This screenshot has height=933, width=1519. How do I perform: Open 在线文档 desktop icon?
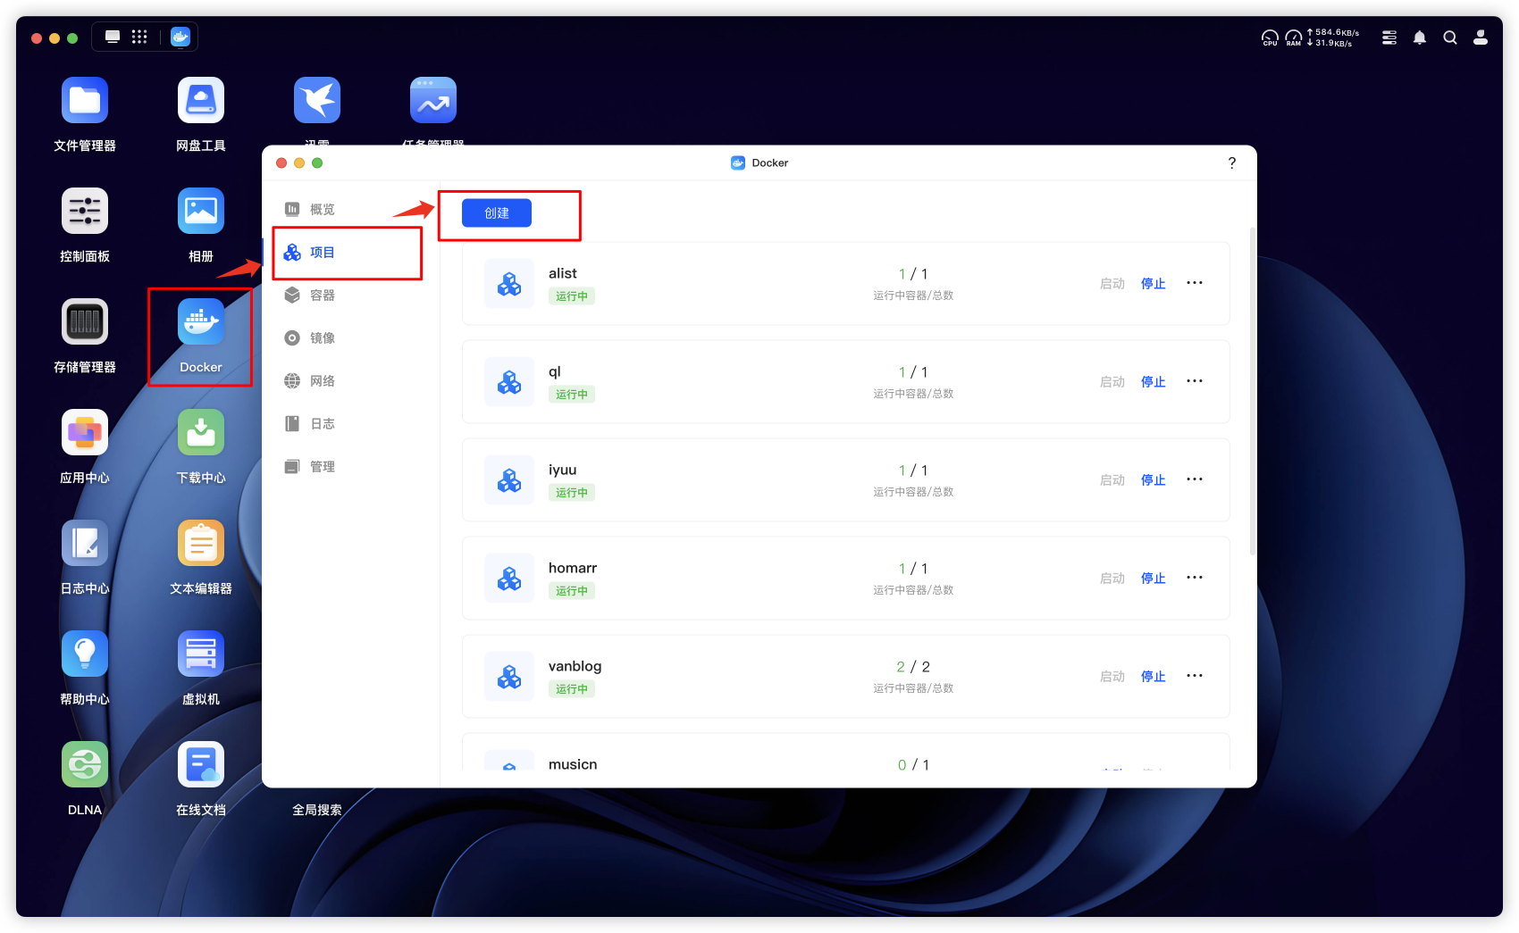201,764
